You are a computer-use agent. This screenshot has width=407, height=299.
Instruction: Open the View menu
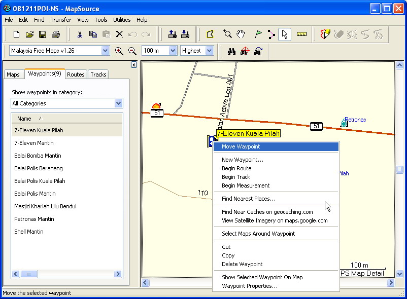83,20
